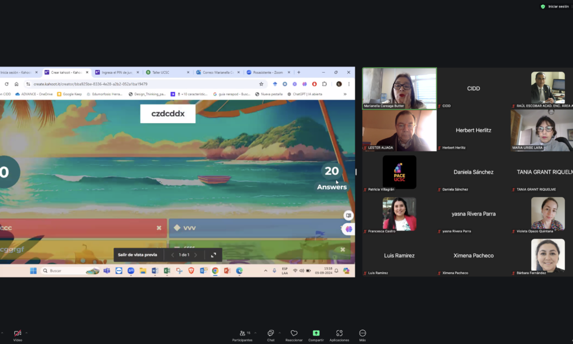Switch to the Correo Marianella tab
573x344 pixels.
pyautogui.click(x=218, y=72)
